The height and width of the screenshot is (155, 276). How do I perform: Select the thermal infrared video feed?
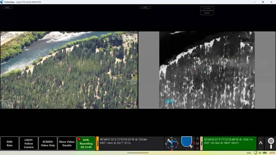click(207, 70)
